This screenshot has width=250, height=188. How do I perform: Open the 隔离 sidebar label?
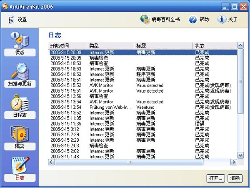(x=20, y=146)
